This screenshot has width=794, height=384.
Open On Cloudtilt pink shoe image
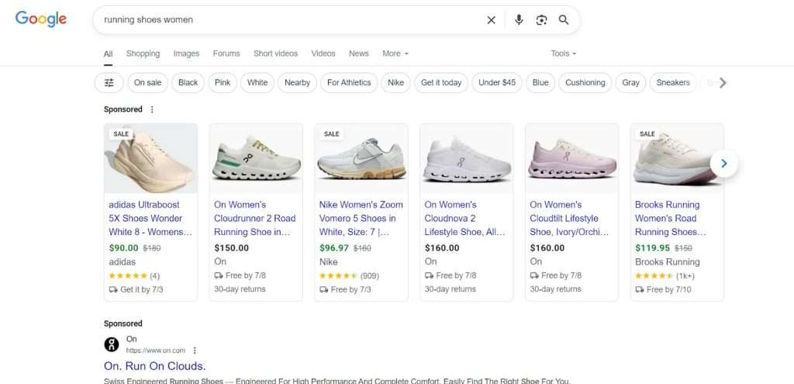click(572, 158)
